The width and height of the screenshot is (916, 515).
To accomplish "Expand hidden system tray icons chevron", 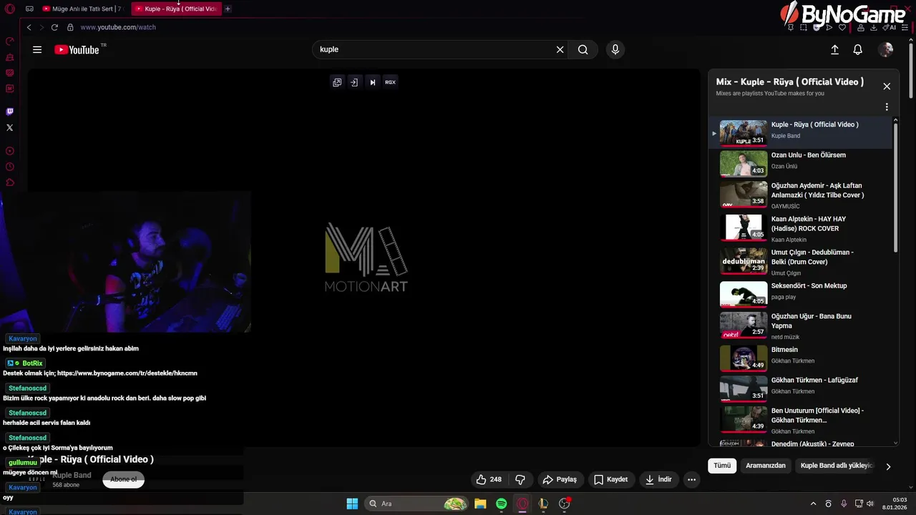I will pos(813,504).
